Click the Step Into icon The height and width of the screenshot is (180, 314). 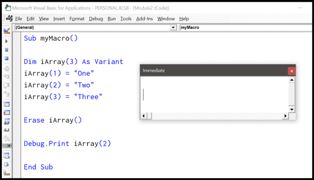6,76
